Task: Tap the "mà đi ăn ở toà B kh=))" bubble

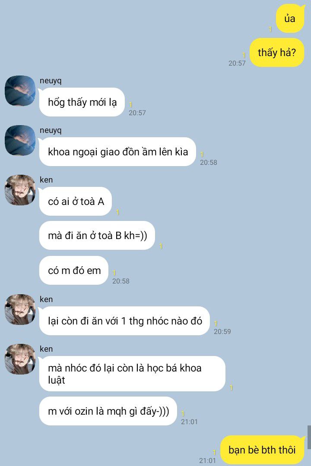Action: (97, 236)
